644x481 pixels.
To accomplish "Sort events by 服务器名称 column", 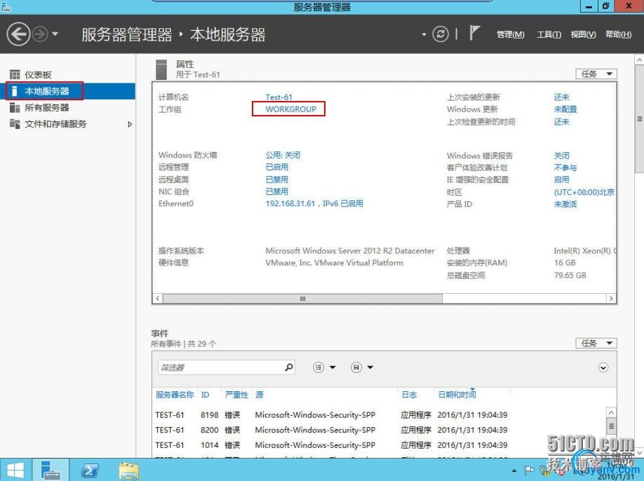I will pos(175,395).
